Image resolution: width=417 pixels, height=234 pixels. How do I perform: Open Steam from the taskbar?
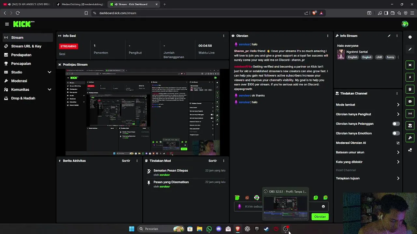(x=266, y=229)
